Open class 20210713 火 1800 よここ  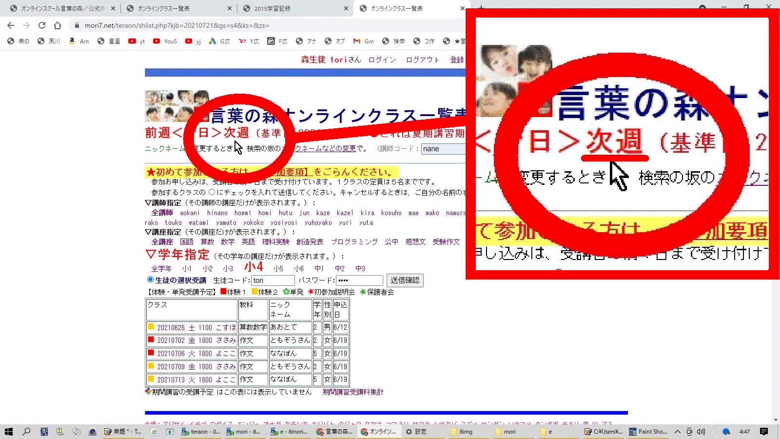196,379
